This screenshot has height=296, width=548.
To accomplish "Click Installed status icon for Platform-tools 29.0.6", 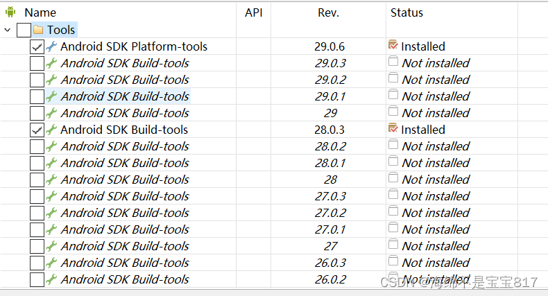I will coord(393,45).
